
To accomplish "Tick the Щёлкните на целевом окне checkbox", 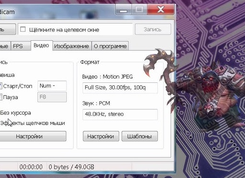I will pyautogui.click(x=23, y=29).
